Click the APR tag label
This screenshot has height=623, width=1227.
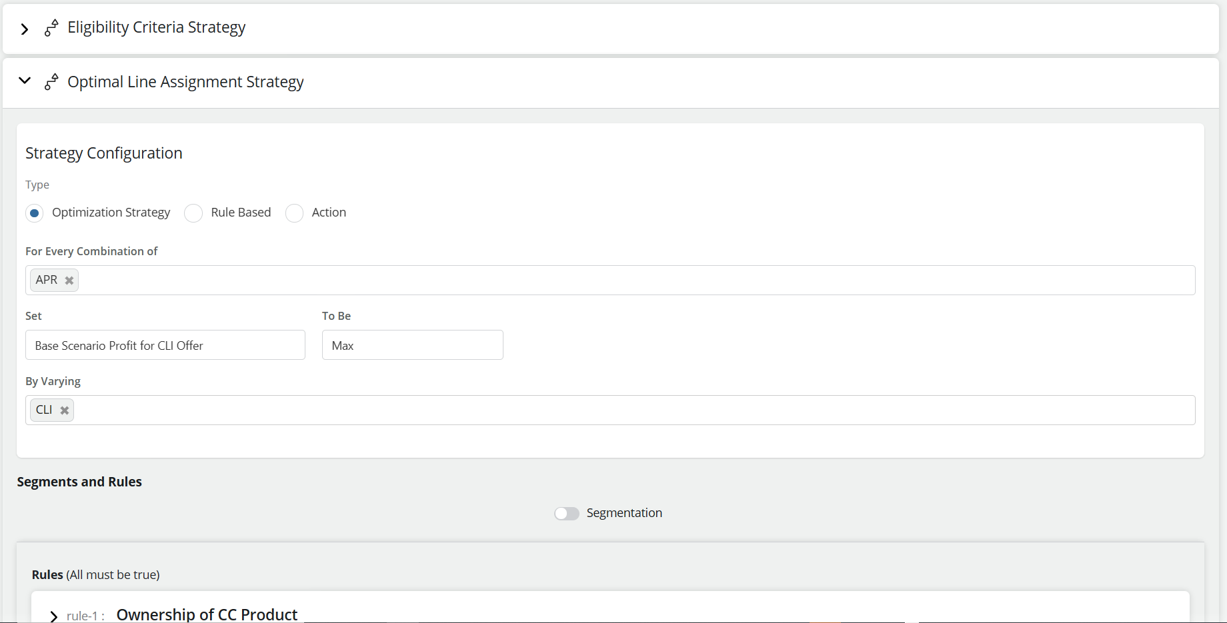tap(47, 280)
